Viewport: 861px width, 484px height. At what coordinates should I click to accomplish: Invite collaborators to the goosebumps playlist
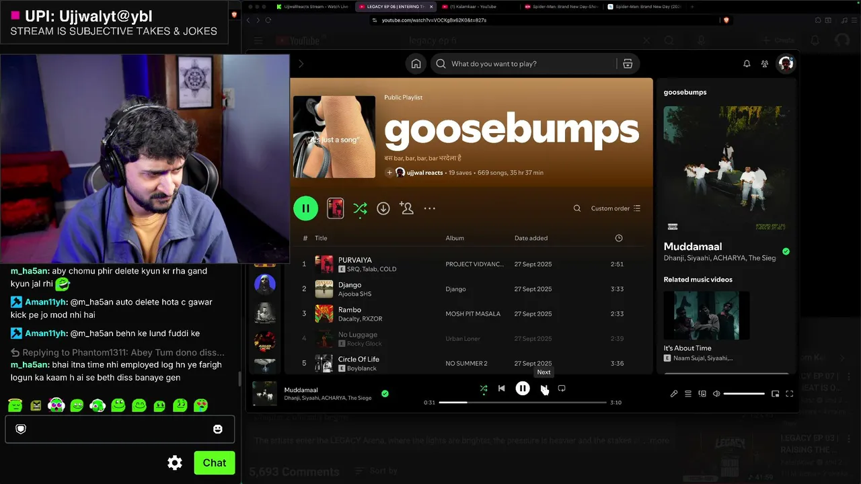pos(406,208)
